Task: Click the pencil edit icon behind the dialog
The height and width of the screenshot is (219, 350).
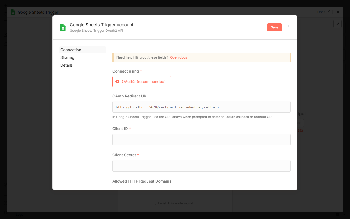Action: tap(337, 24)
